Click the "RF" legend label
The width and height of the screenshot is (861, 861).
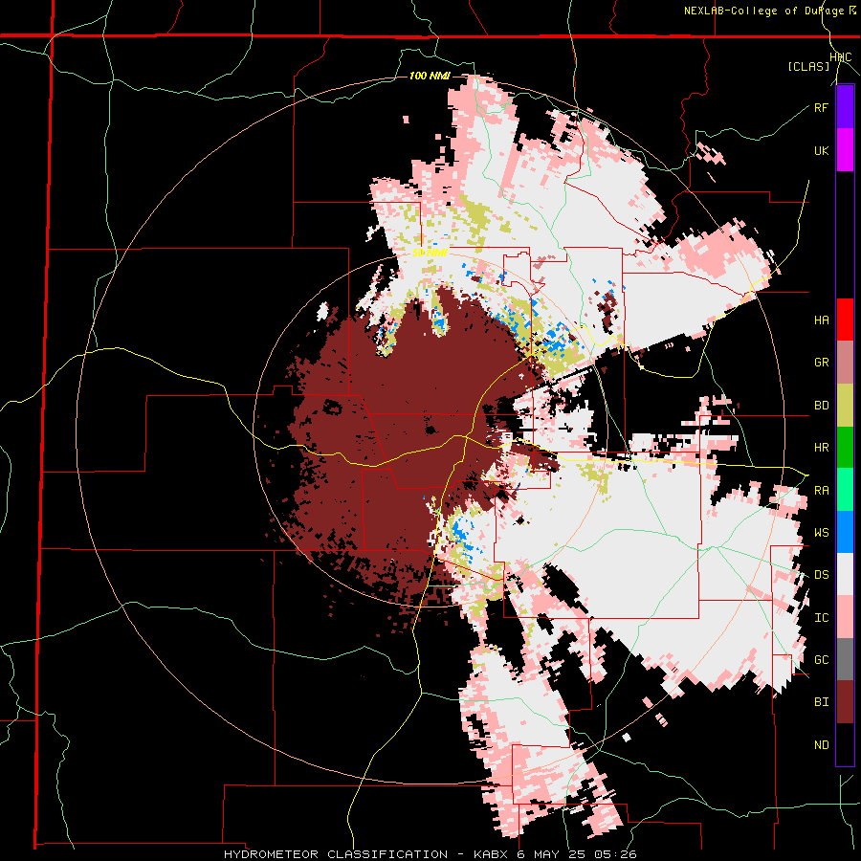click(821, 107)
